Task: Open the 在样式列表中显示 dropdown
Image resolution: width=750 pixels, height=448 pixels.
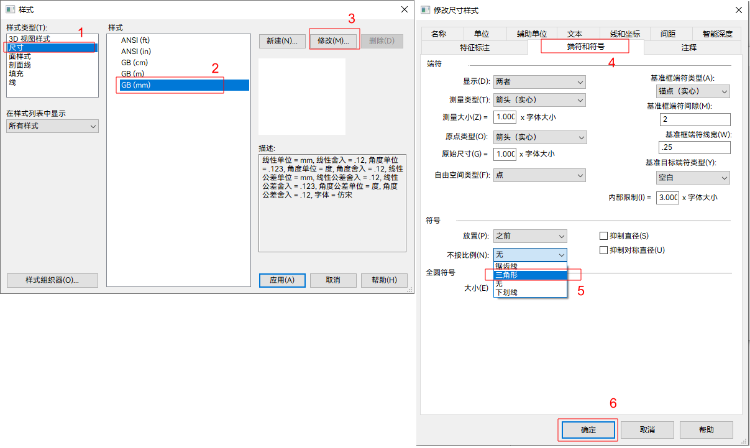Action: pyautogui.click(x=52, y=126)
